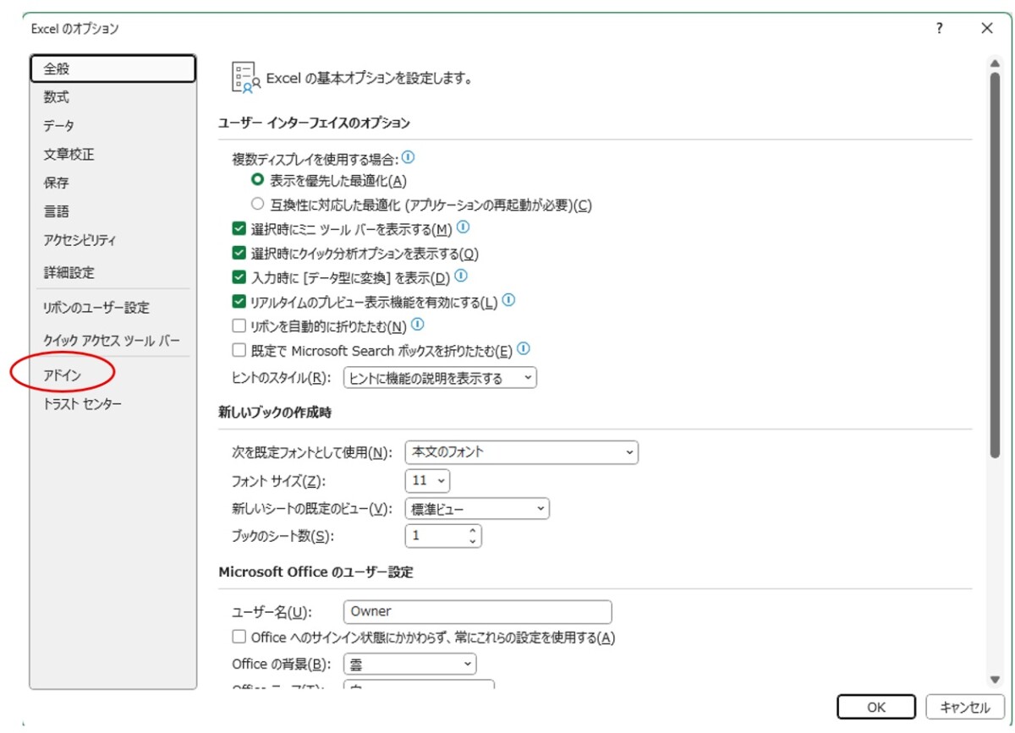The height and width of the screenshot is (733, 1015).
Task: Open the フォント サイズ dropdown
Action: 428,481
